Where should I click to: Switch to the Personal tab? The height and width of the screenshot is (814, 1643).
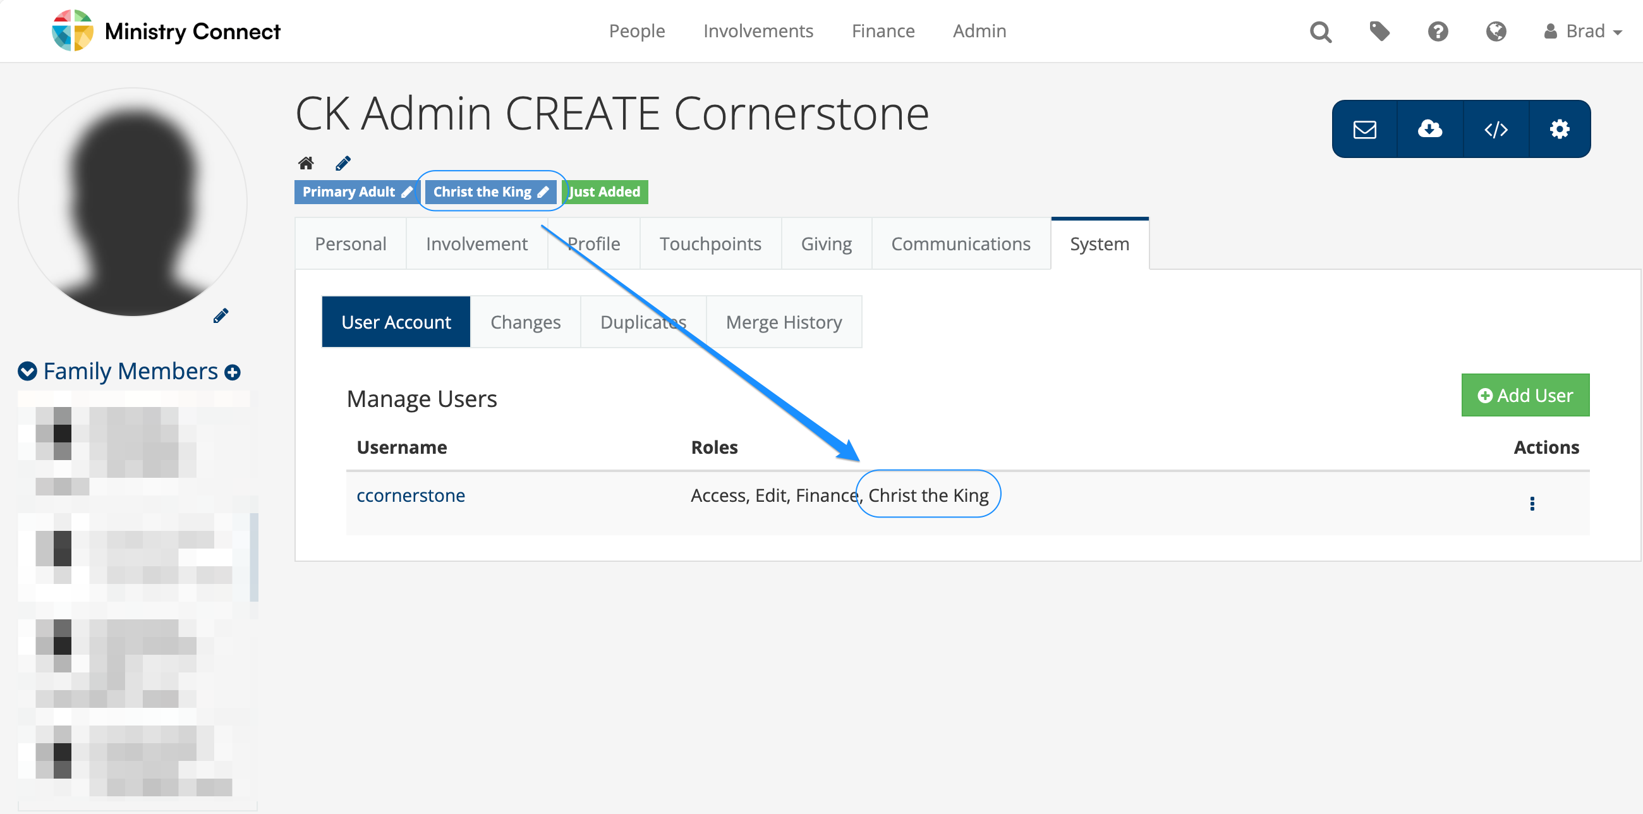350,244
